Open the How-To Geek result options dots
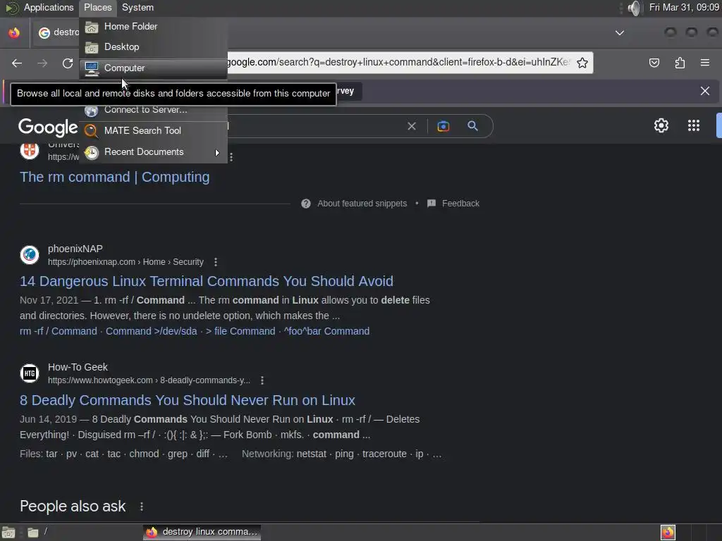The image size is (722, 541). 262,380
